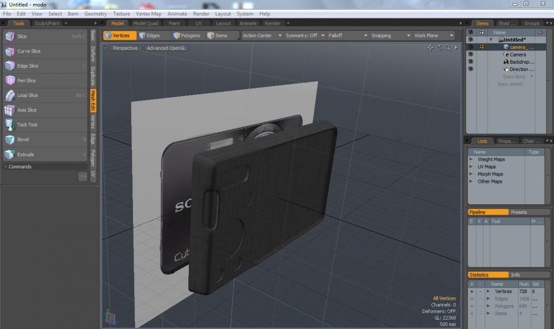Click the Commands history expand (>>) button

(x=83, y=176)
